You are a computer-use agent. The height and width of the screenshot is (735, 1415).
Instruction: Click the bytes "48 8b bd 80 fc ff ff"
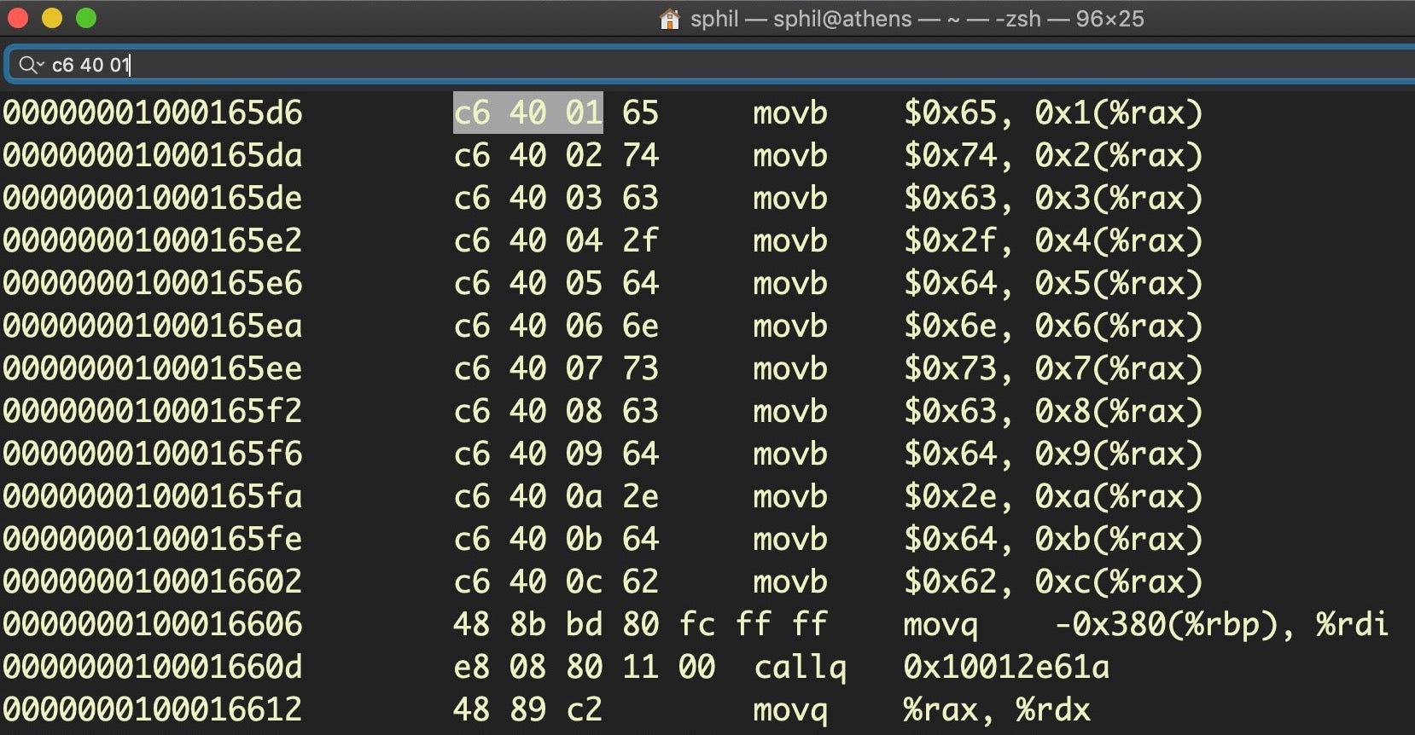click(x=640, y=624)
